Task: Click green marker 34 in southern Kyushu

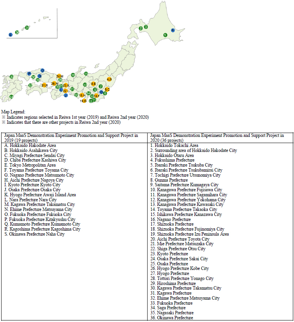Action: 11,97
